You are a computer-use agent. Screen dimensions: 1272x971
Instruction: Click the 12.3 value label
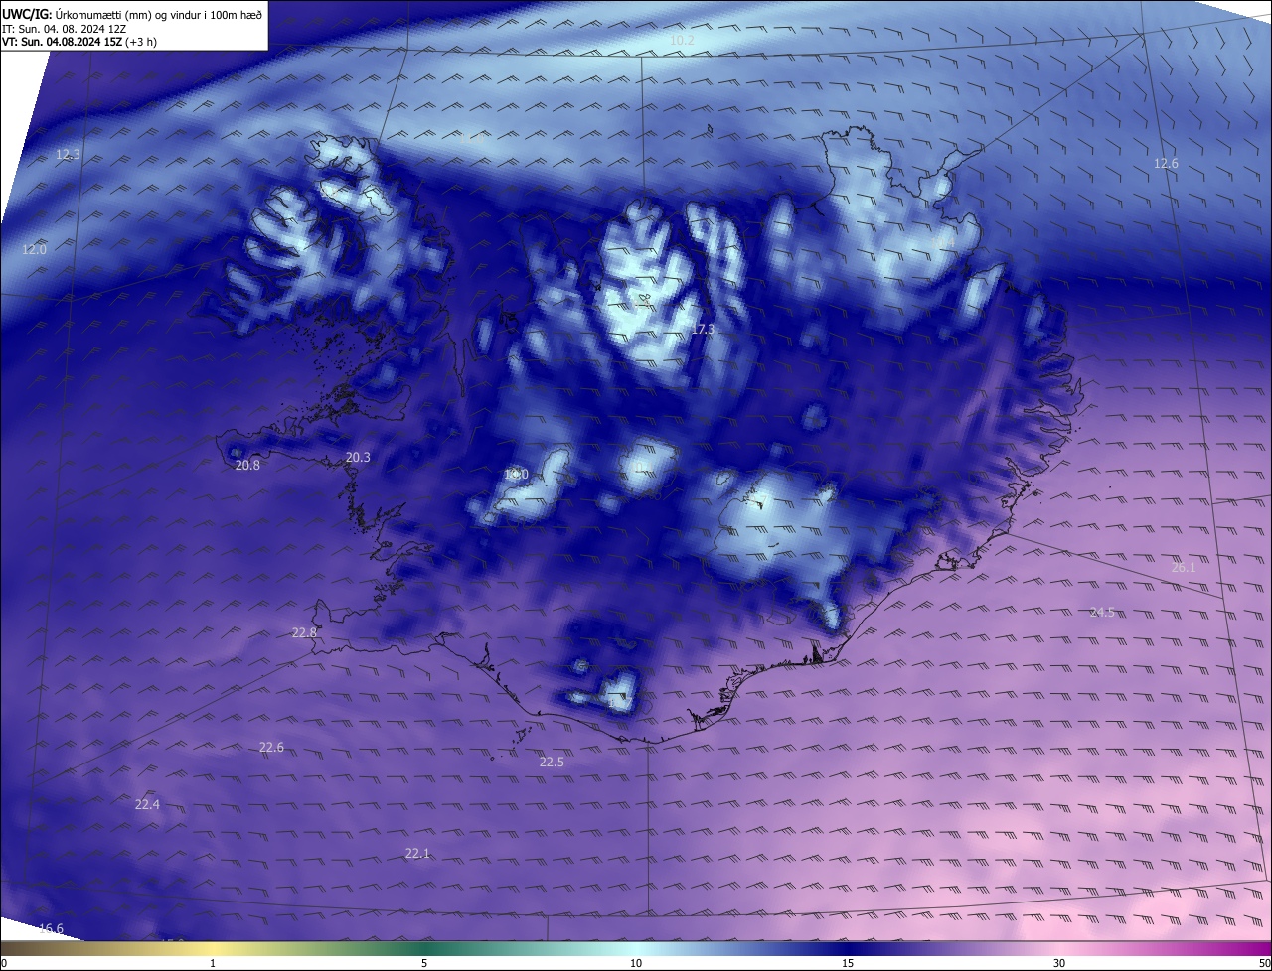[68, 154]
